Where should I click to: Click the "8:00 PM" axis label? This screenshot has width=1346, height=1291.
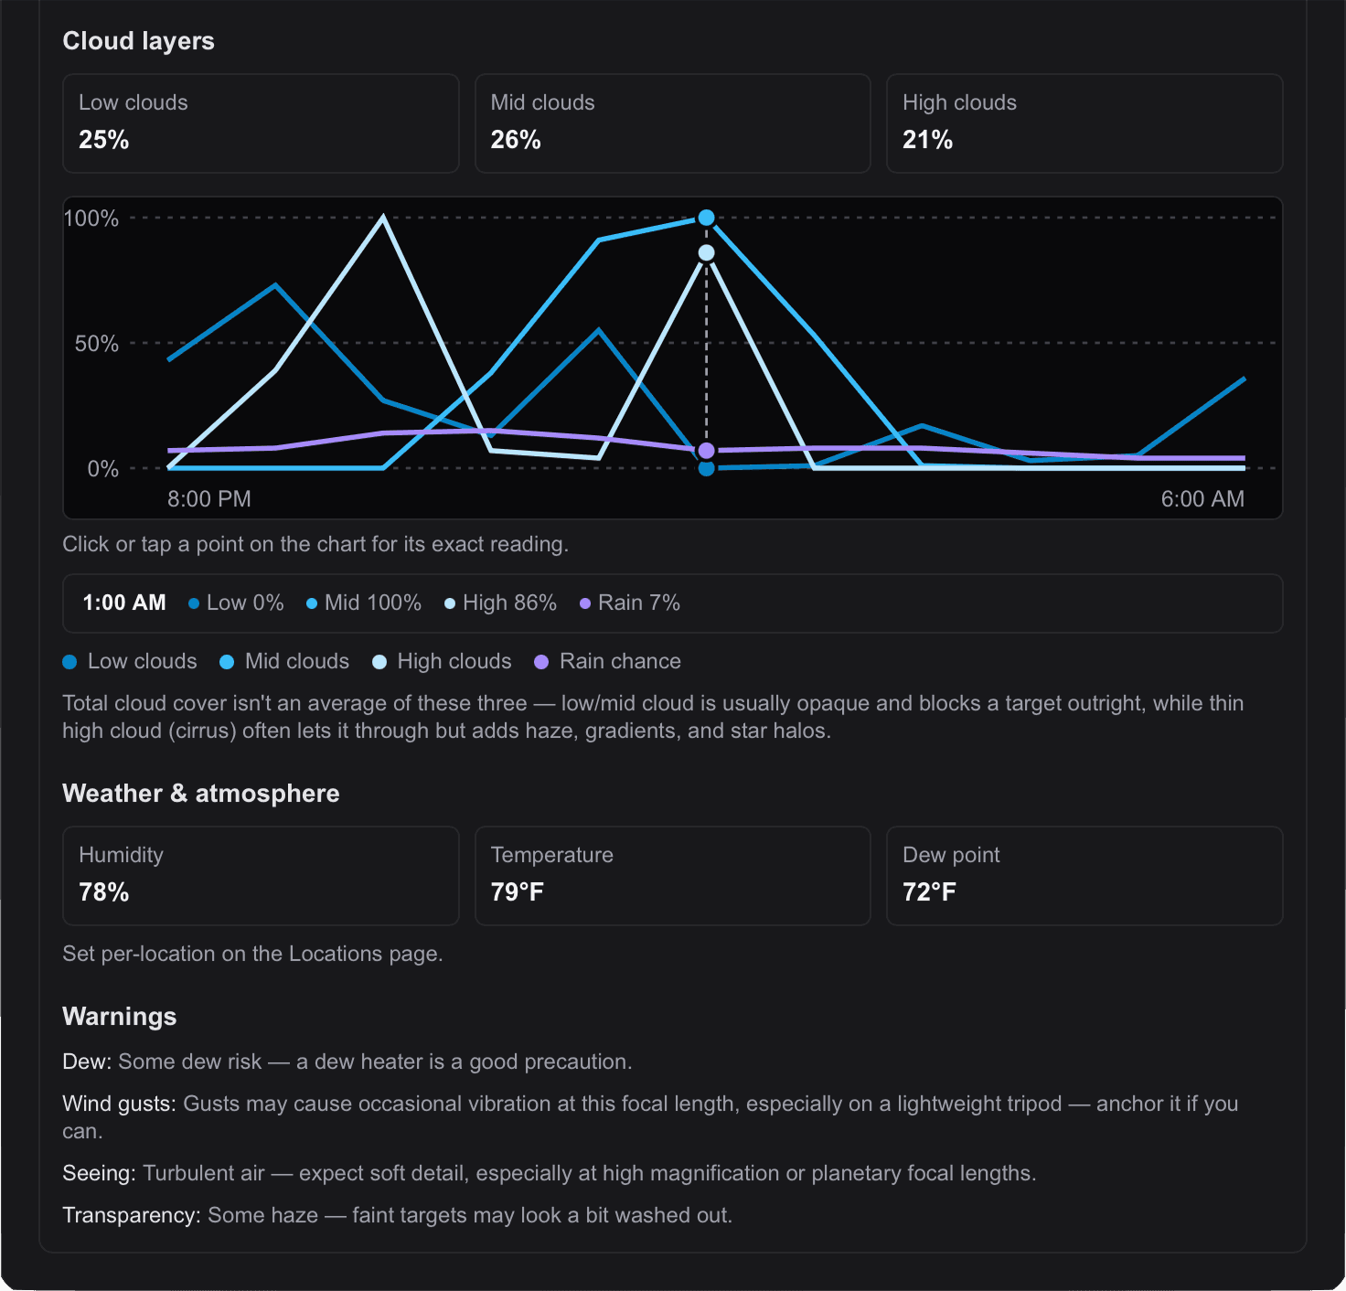point(209,499)
